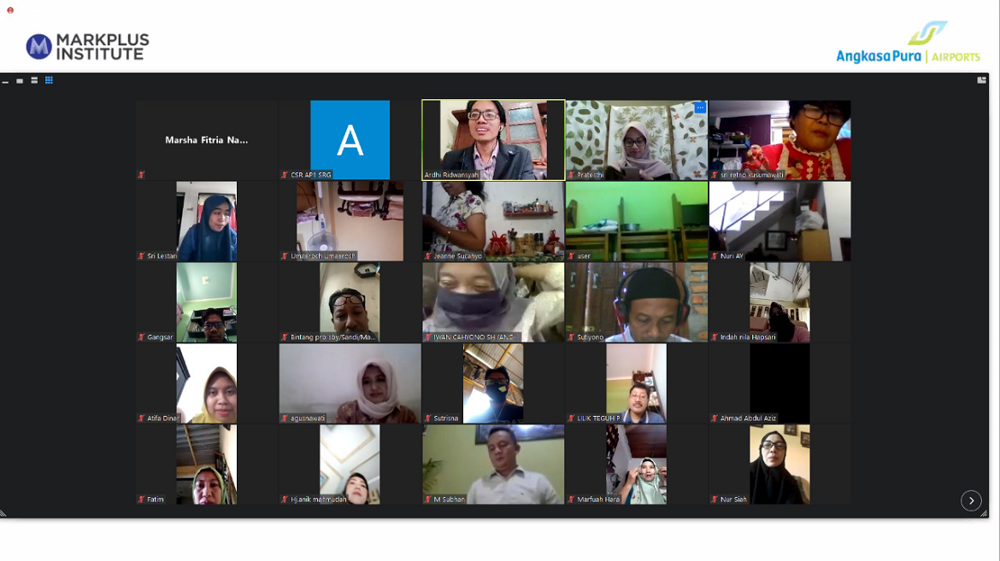Viewport: 1000px width, 561px height.
Task: Select M Subhan's video tile
Action: pyautogui.click(x=493, y=464)
